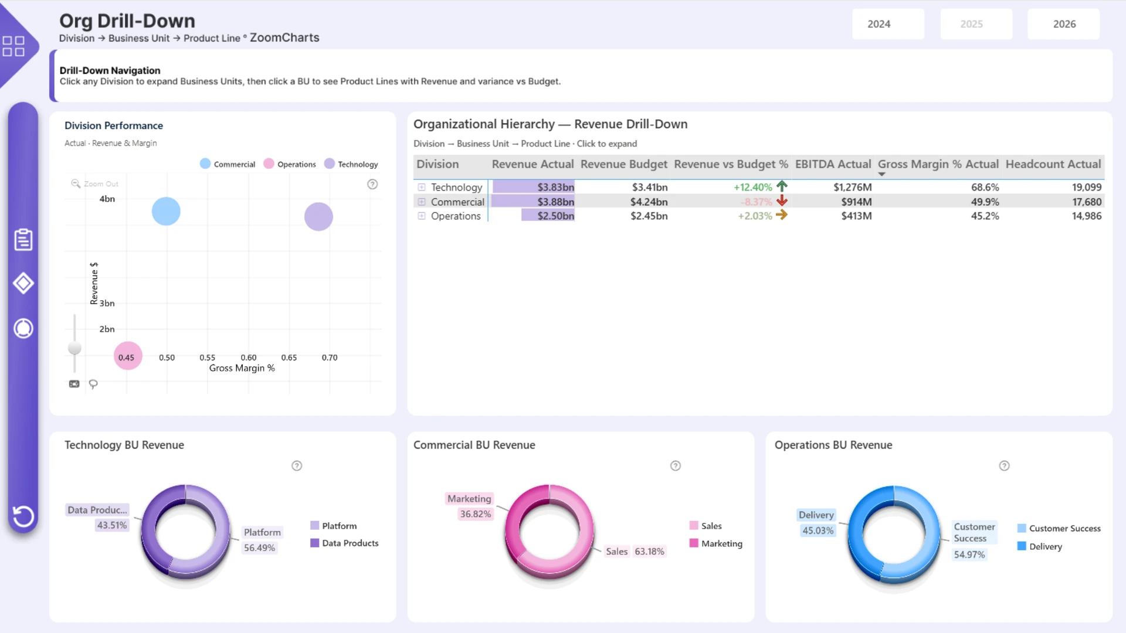Viewport: 1126px width, 633px height.
Task: Click the lasso select icon under scatter chart
Action: [93, 384]
